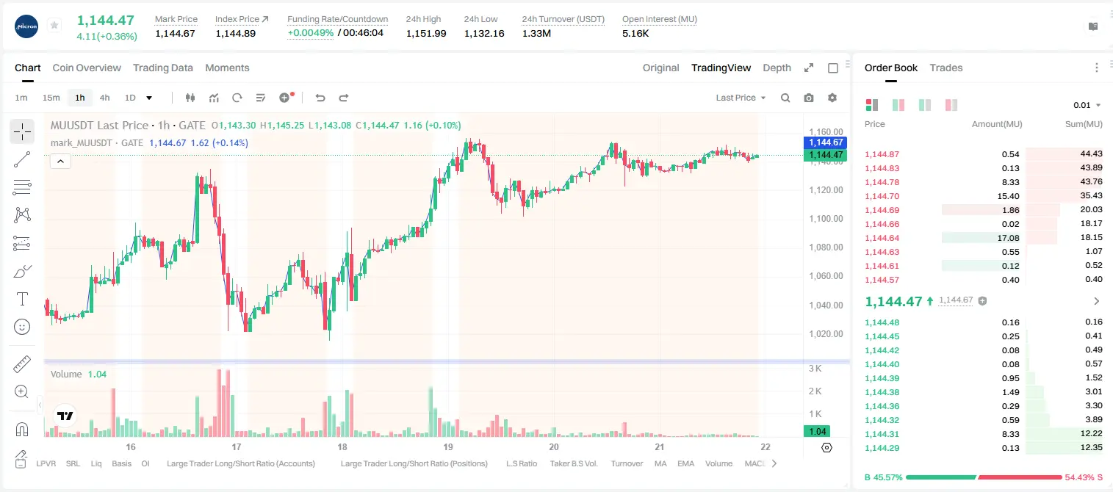Viewport: 1113px width, 492px height.
Task: Select the trend line drawing tool
Action: click(22, 159)
